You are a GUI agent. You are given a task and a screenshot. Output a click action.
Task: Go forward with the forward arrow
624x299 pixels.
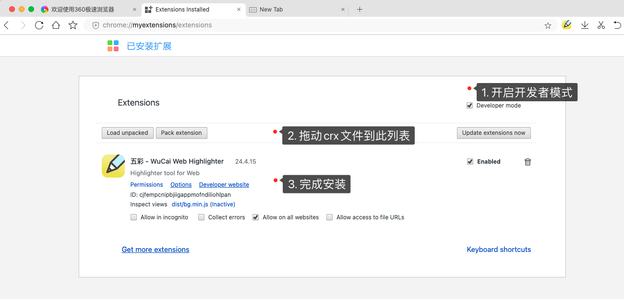(23, 25)
